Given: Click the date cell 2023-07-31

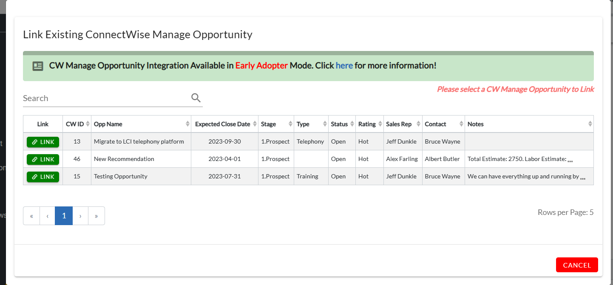Looking at the screenshot, I should click(x=225, y=176).
